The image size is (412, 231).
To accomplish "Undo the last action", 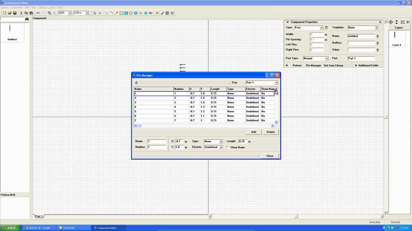I will (38, 13).
